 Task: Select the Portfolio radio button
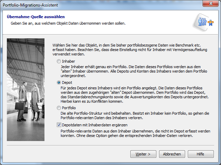[58, 108]
